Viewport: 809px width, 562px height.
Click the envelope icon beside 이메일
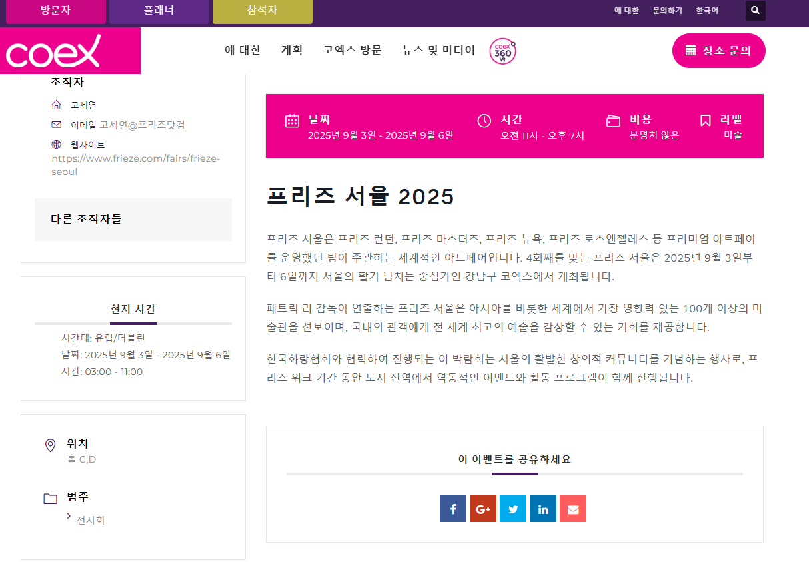pos(56,124)
